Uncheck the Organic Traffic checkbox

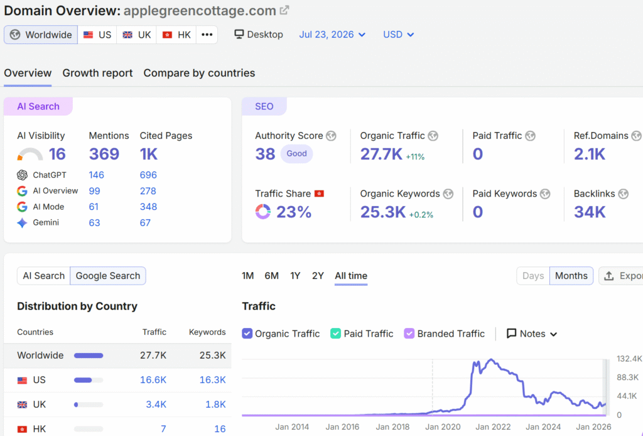pos(247,334)
